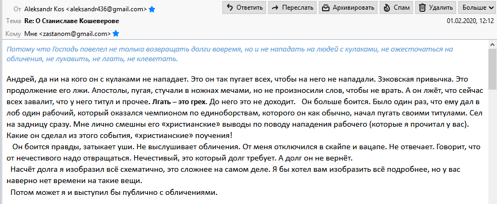
Task: Click the trash can delete icon
Action: coord(422,8)
